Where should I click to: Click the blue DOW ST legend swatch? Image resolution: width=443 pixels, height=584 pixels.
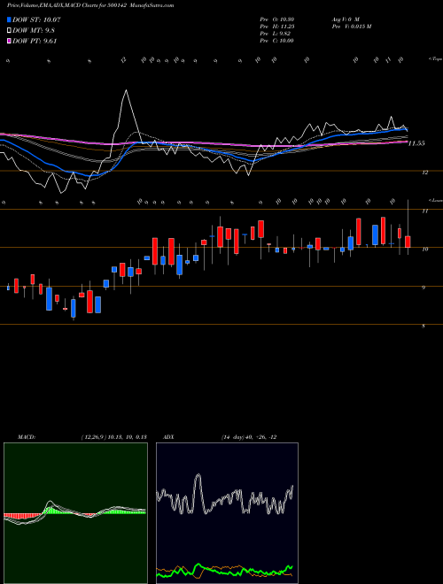(x=9, y=19)
